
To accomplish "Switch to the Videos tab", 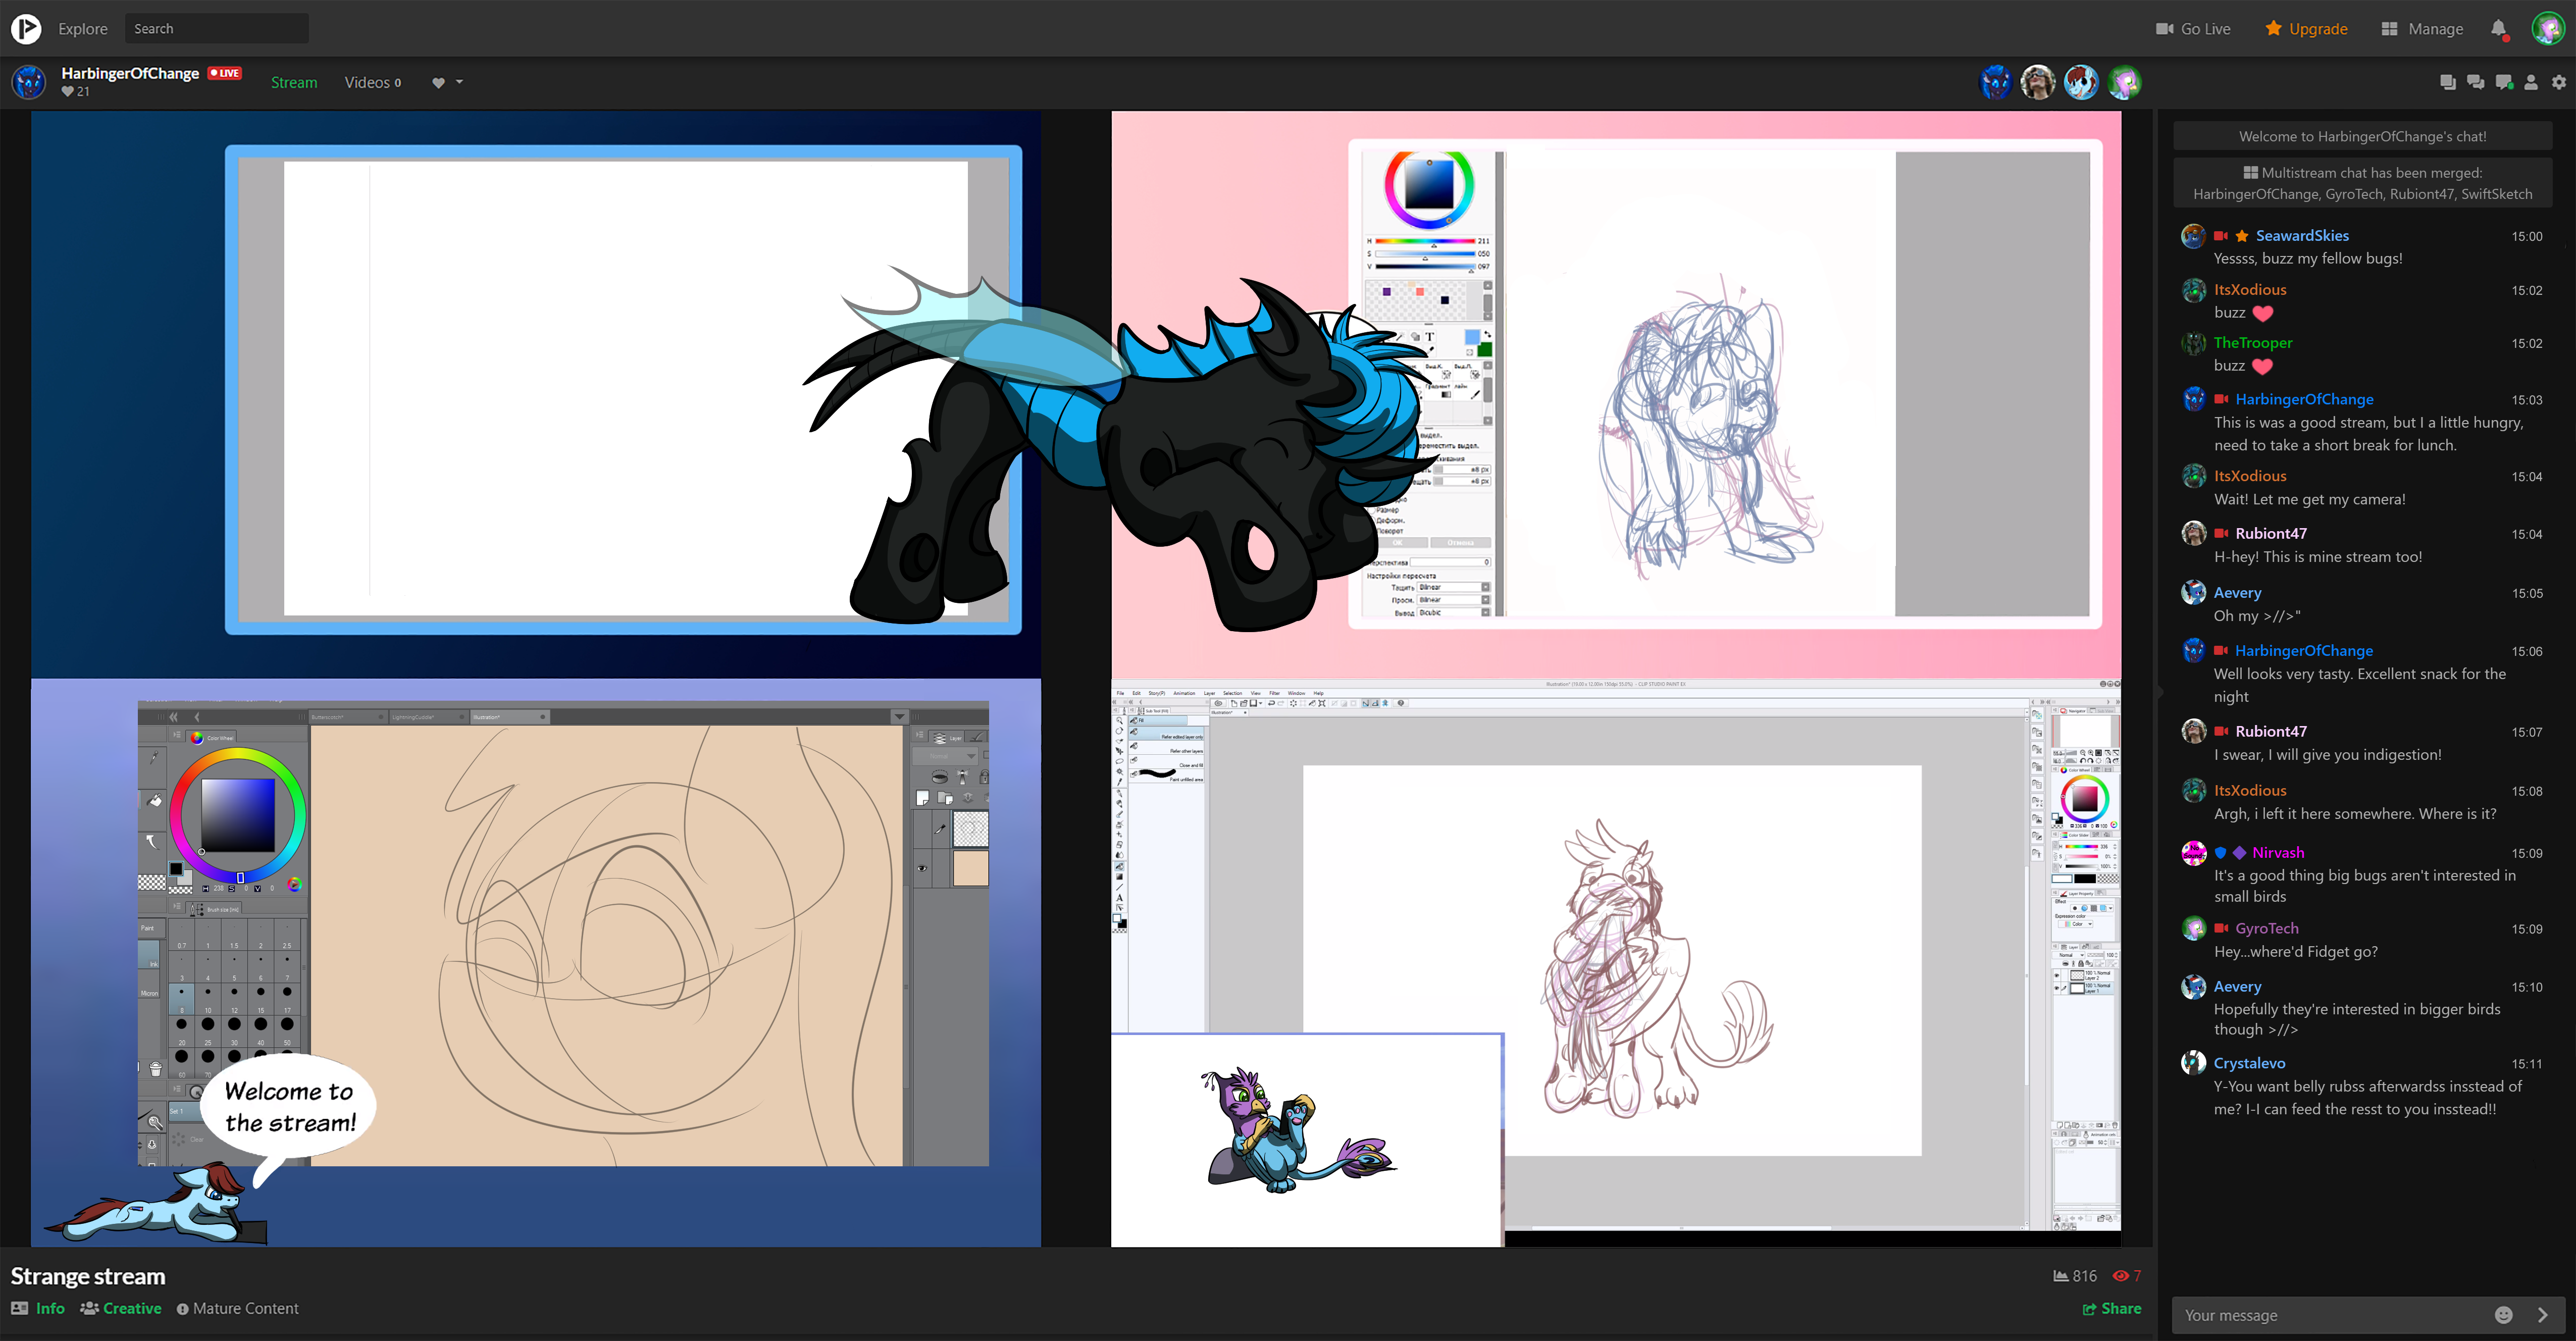I will point(372,82).
